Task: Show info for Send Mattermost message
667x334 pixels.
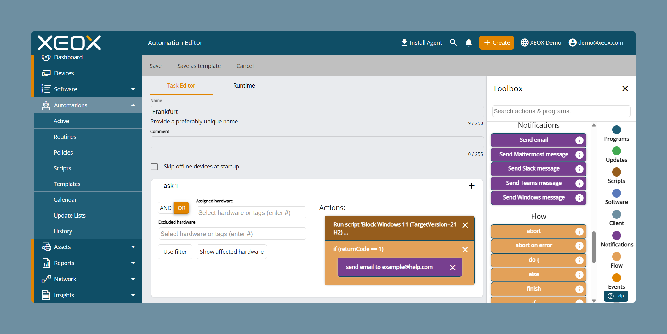Action: coord(579,155)
